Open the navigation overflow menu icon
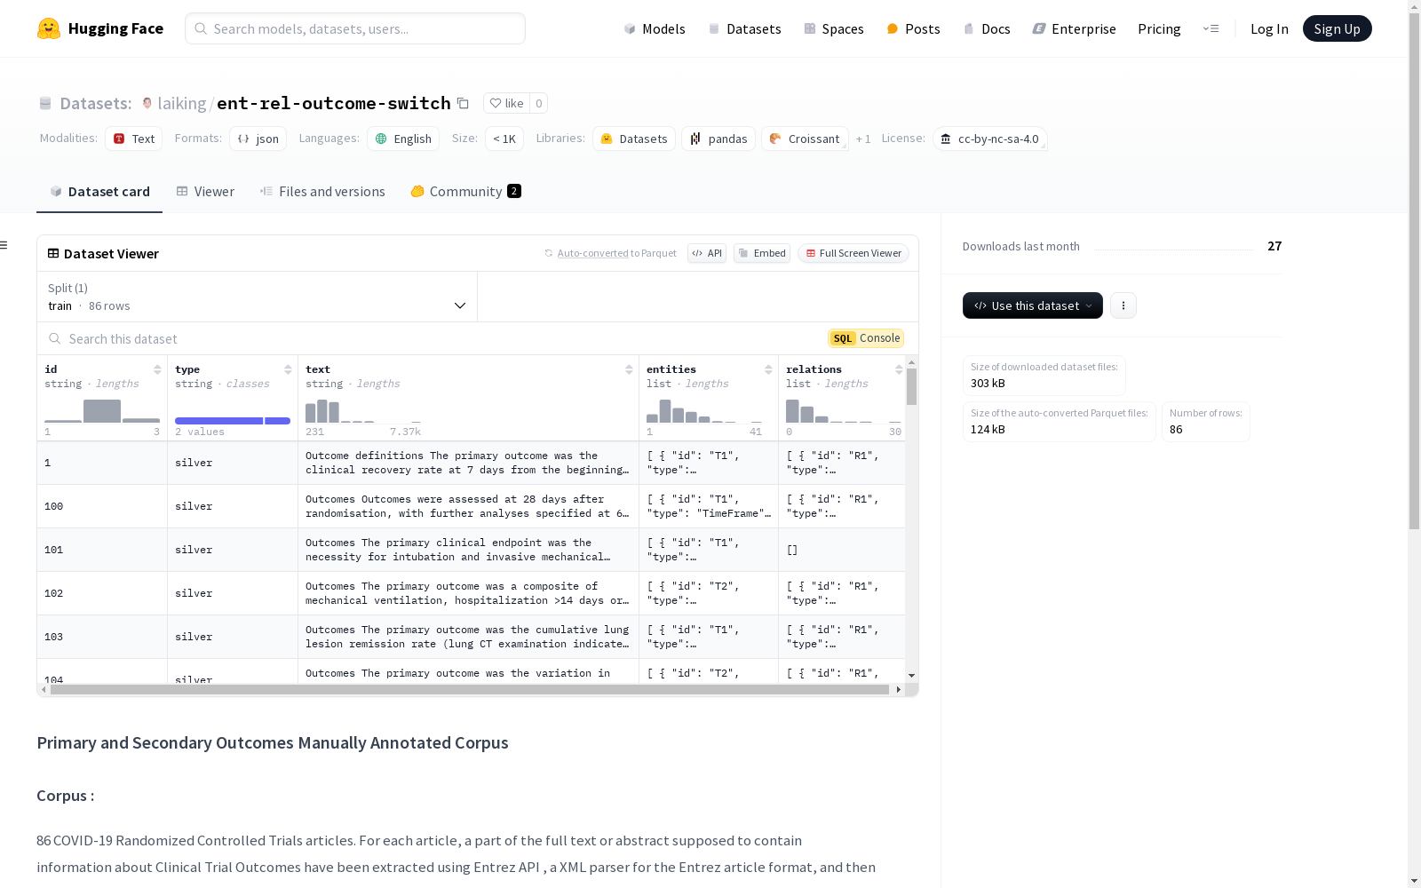This screenshot has width=1421, height=888. click(1211, 28)
